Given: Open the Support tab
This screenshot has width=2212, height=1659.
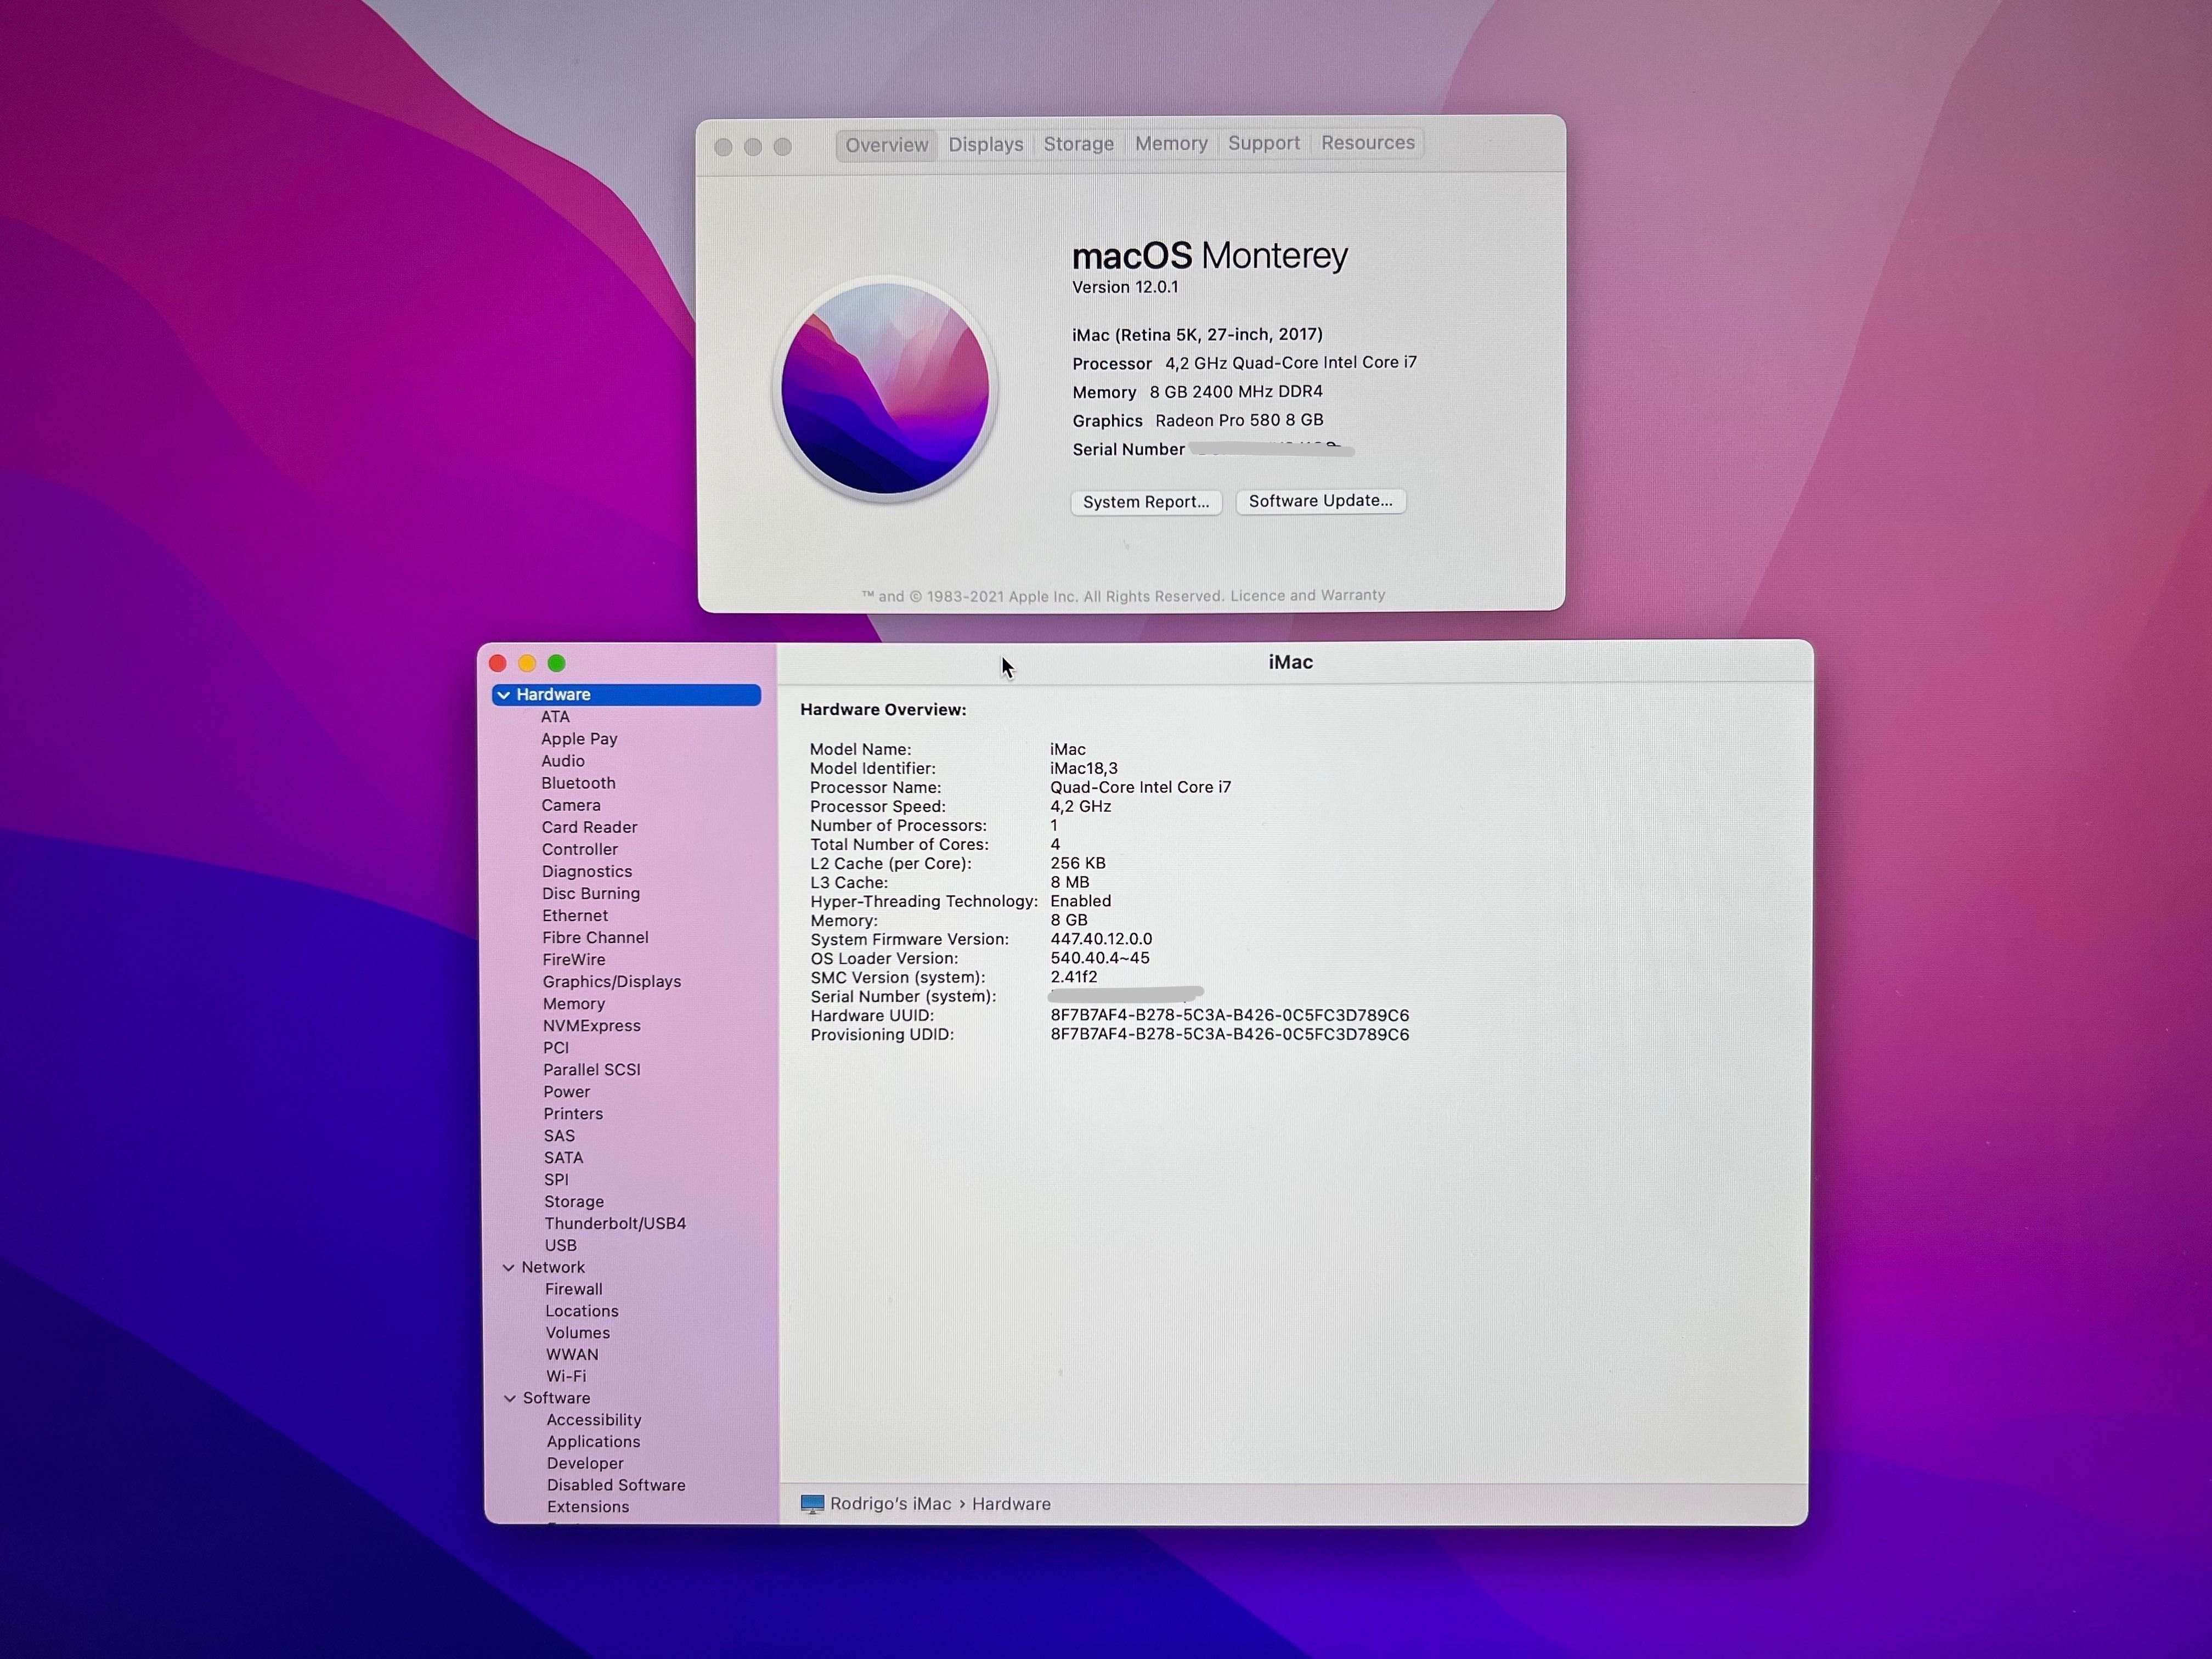Looking at the screenshot, I should [1264, 143].
